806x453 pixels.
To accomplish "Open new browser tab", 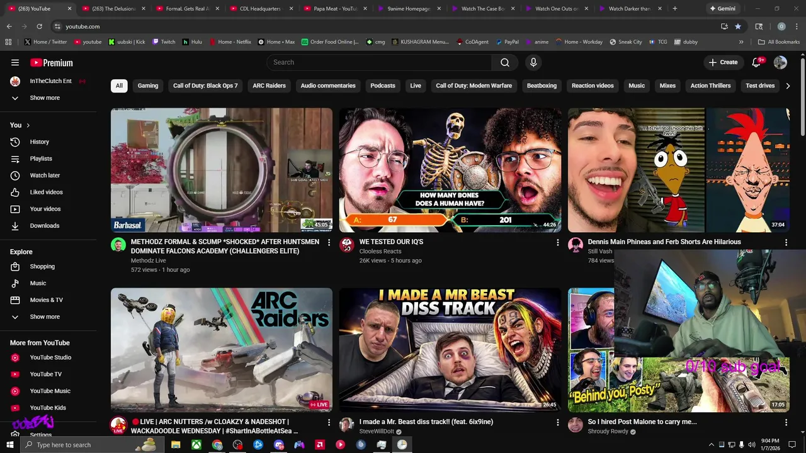I will 674,9.
